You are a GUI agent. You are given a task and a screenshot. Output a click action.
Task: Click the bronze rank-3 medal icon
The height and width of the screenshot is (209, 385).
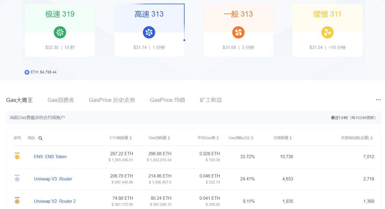(17, 201)
